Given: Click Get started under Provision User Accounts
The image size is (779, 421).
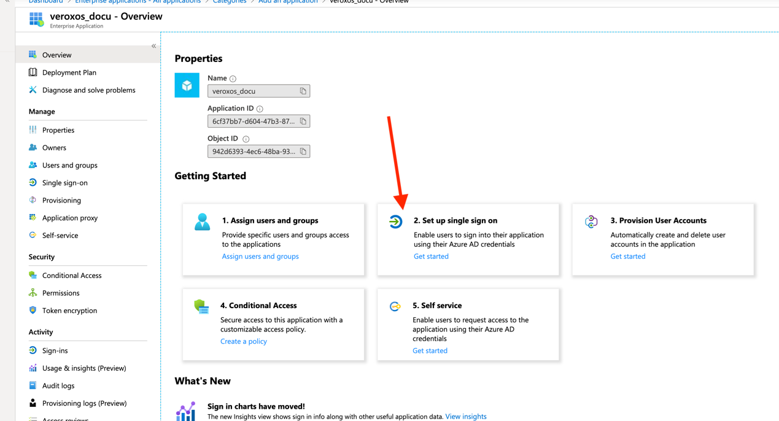Looking at the screenshot, I should click(628, 257).
